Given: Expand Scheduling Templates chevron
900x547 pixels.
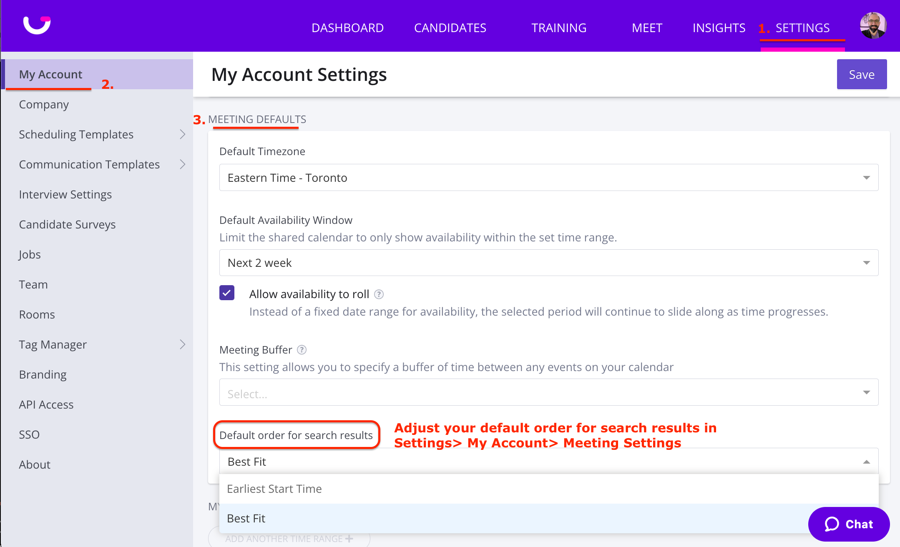Looking at the screenshot, I should pyautogui.click(x=182, y=134).
